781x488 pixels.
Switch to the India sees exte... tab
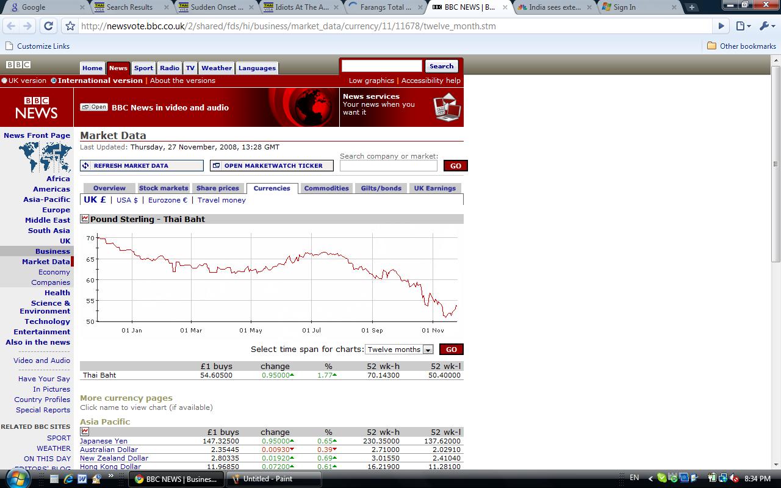pos(555,7)
